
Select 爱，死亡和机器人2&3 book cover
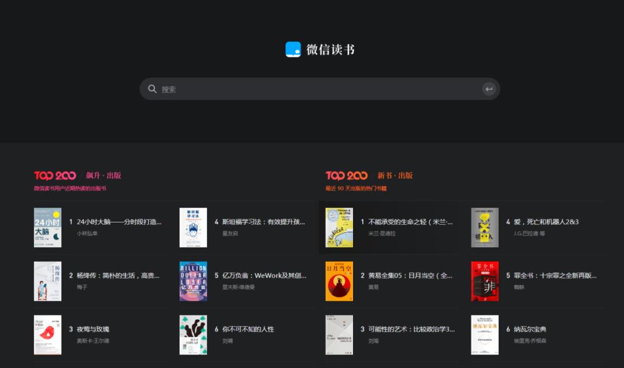coord(485,228)
